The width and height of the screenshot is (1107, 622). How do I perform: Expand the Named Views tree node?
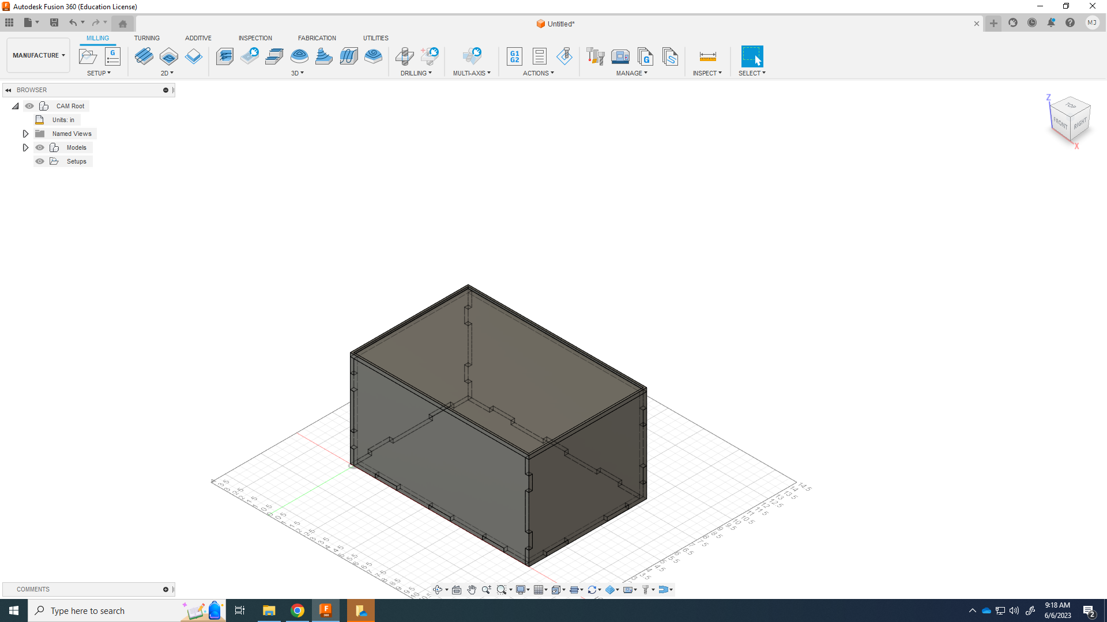coord(25,134)
